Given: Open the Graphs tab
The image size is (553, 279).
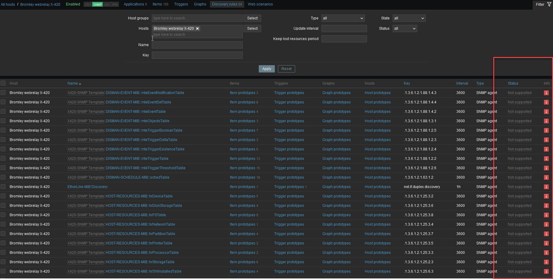Looking at the screenshot, I should point(200,4).
